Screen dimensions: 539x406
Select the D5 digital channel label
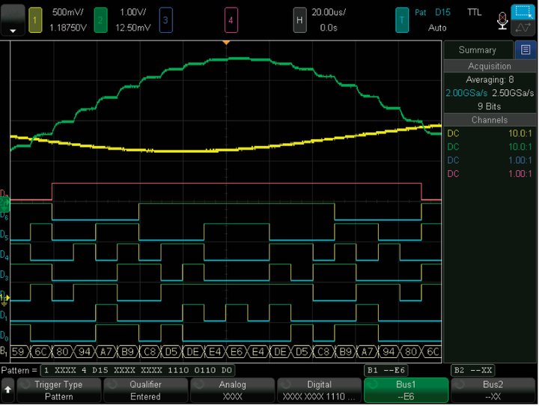coord(4,235)
